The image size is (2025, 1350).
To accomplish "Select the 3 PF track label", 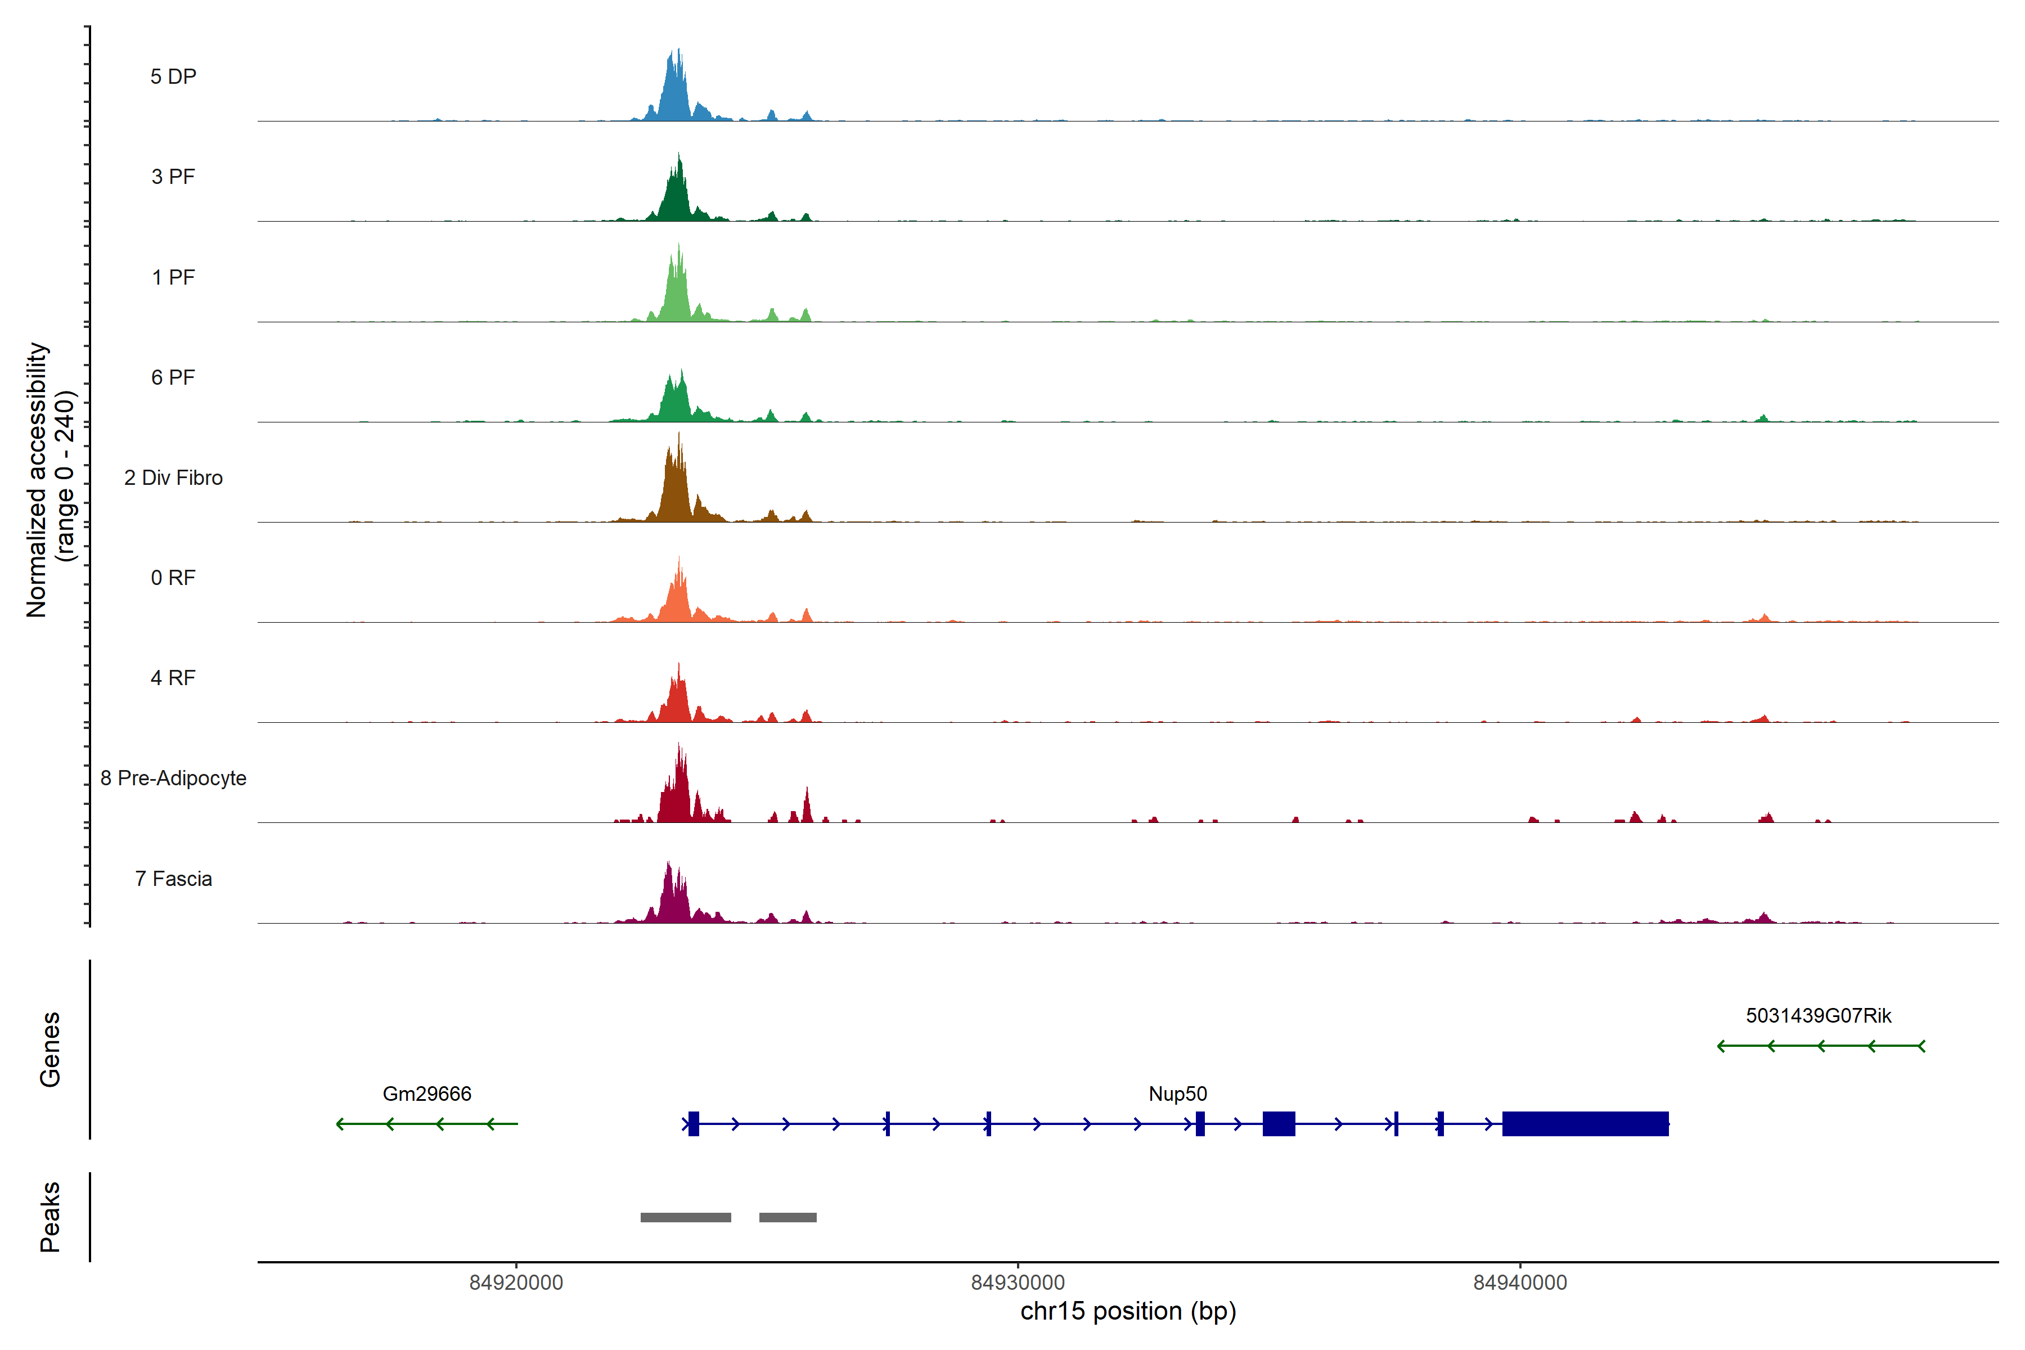I will 173,177.
